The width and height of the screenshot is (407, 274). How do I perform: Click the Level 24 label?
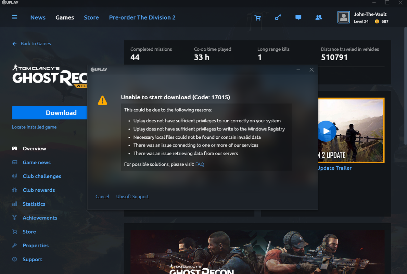pos(361,22)
